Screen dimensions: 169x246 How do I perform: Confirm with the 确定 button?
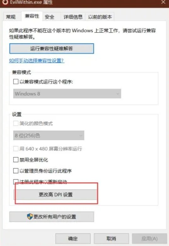[x=73, y=239]
